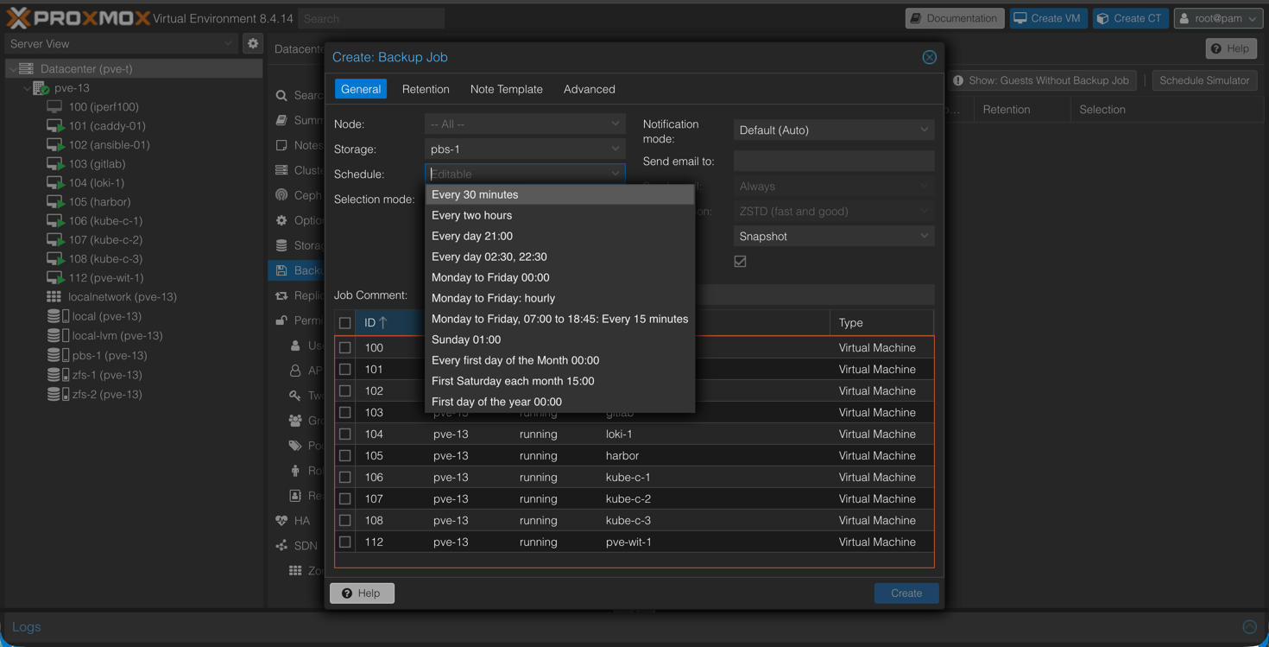Check the box for VM 104
Screen dimensions: 1269x647
(x=345, y=434)
